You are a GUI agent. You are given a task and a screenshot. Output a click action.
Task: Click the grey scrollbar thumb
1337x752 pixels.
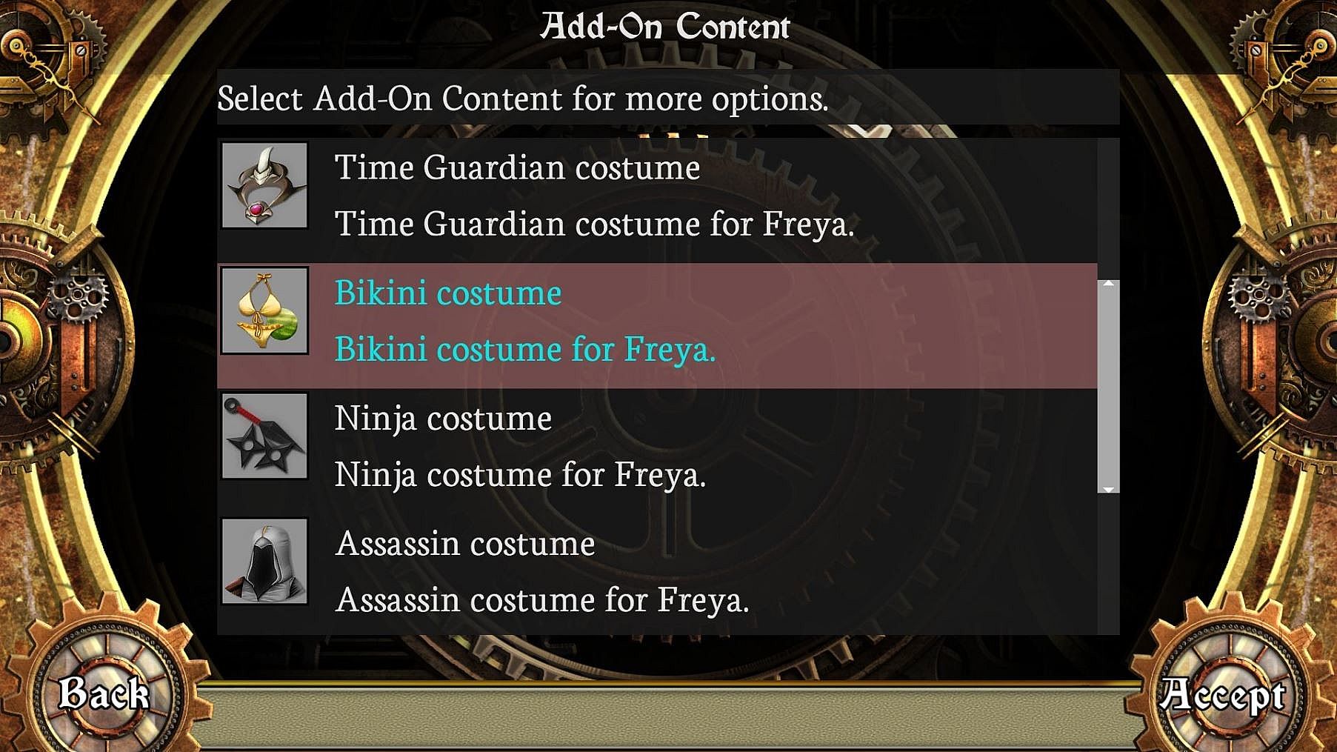(x=1108, y=385)
